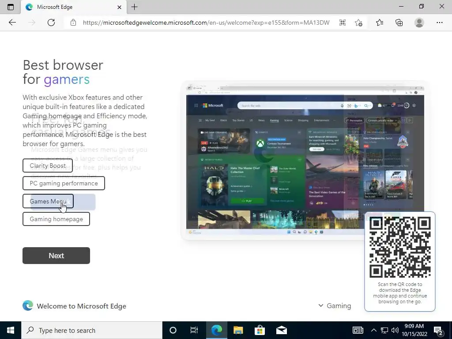Open the volume control tray icon

395,330
